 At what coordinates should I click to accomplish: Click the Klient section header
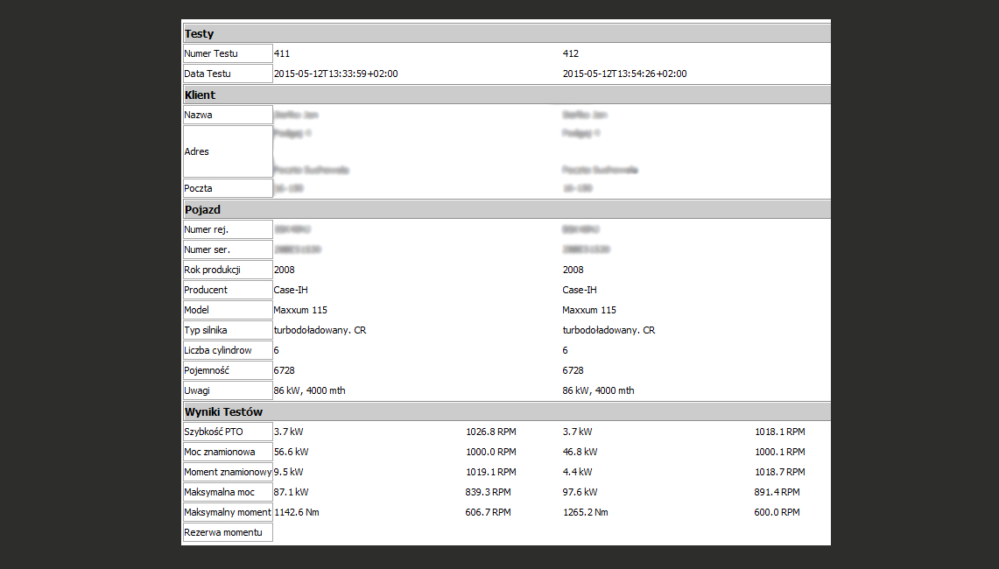click(507, 95)
